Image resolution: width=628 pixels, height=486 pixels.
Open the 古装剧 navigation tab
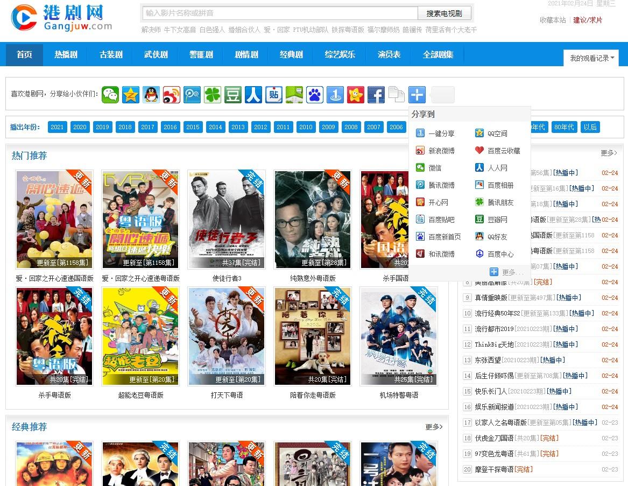[111, 55]
